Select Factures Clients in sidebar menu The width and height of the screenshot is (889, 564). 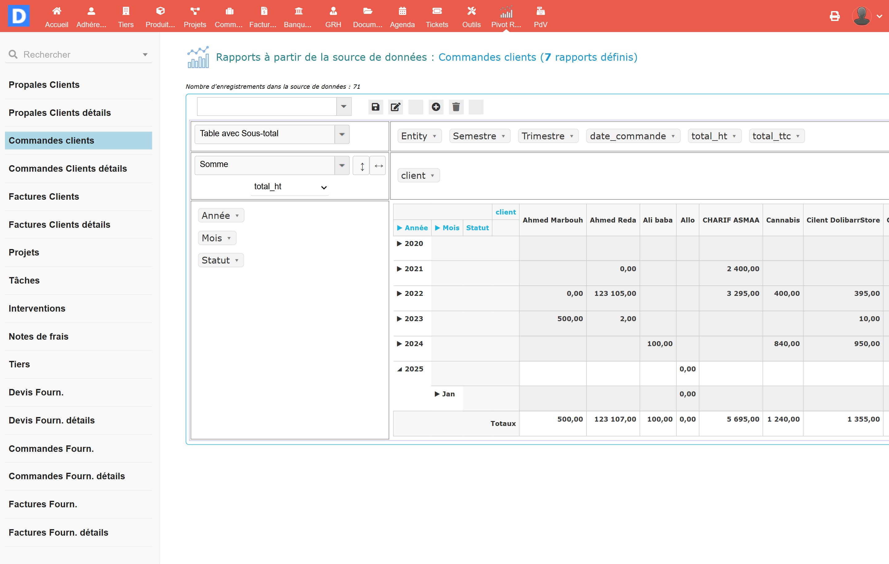(44, 197)
